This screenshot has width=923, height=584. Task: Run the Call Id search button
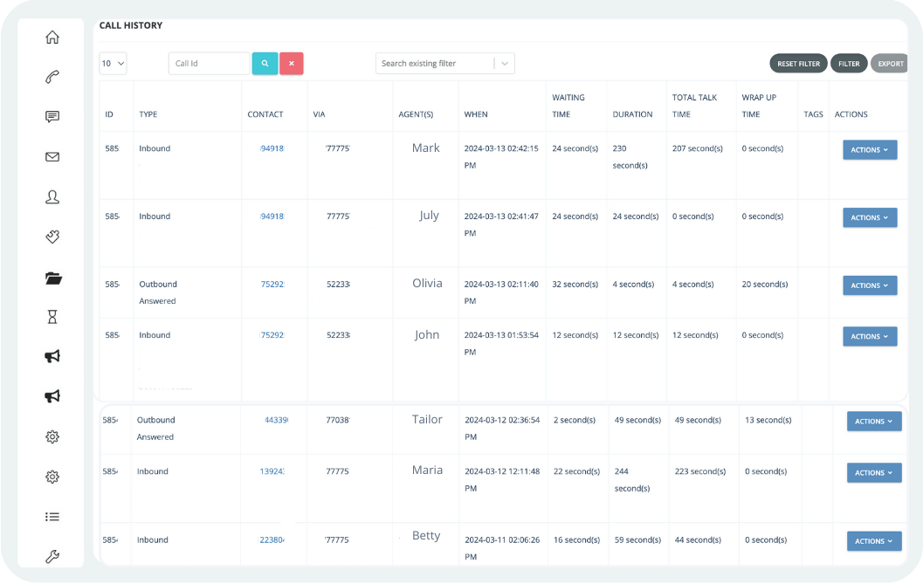tap(265, 63)
